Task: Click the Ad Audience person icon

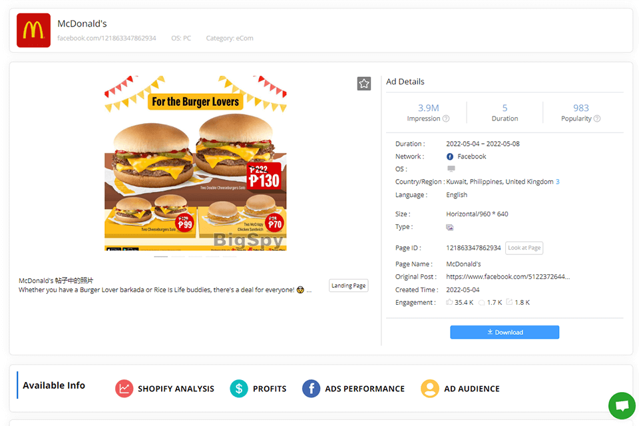Action: 430,389
